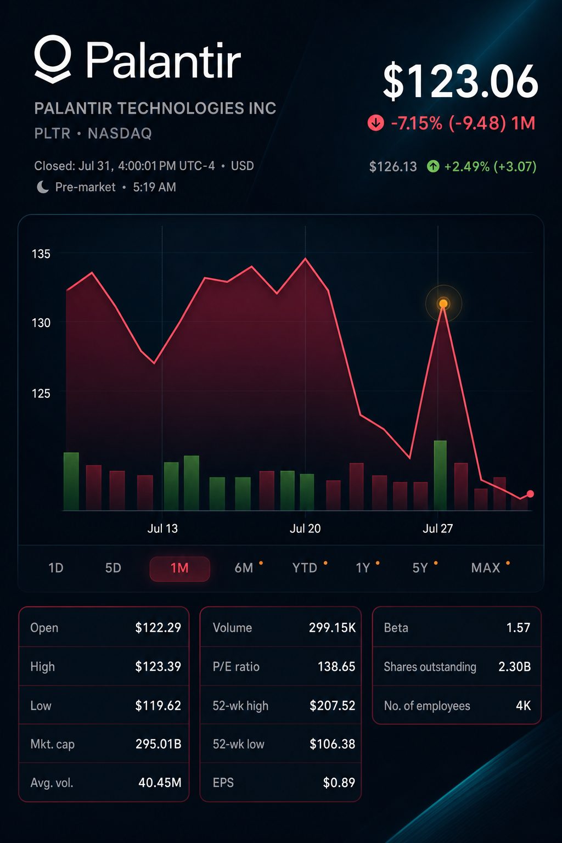Click No. of employees value 4K
Image resolution: width=562 pixels, height=843 pixels.
pyautogui.click(x=524, y=706)
